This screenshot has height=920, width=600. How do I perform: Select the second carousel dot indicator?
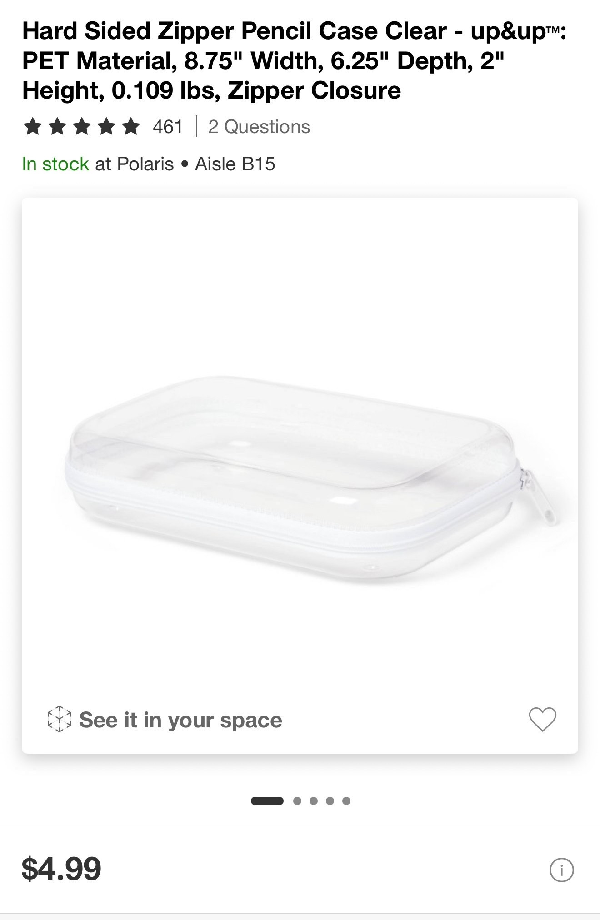pyautogui.click(x=297, y=801)
